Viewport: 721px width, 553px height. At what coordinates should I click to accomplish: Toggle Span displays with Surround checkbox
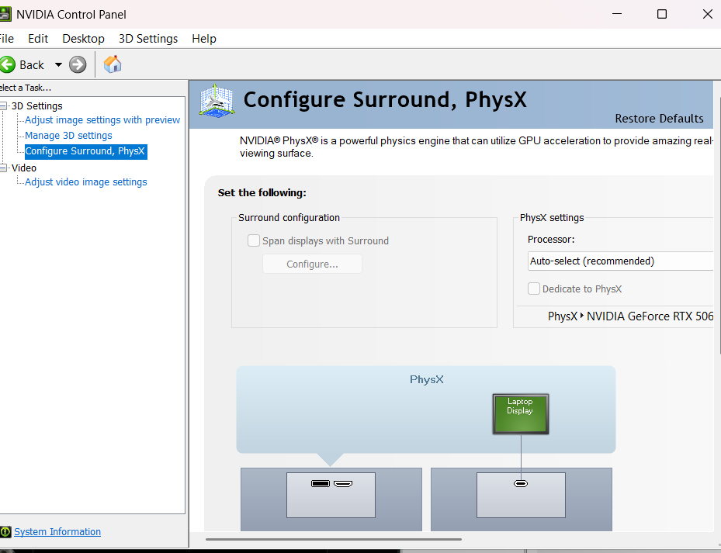point(254,240)
